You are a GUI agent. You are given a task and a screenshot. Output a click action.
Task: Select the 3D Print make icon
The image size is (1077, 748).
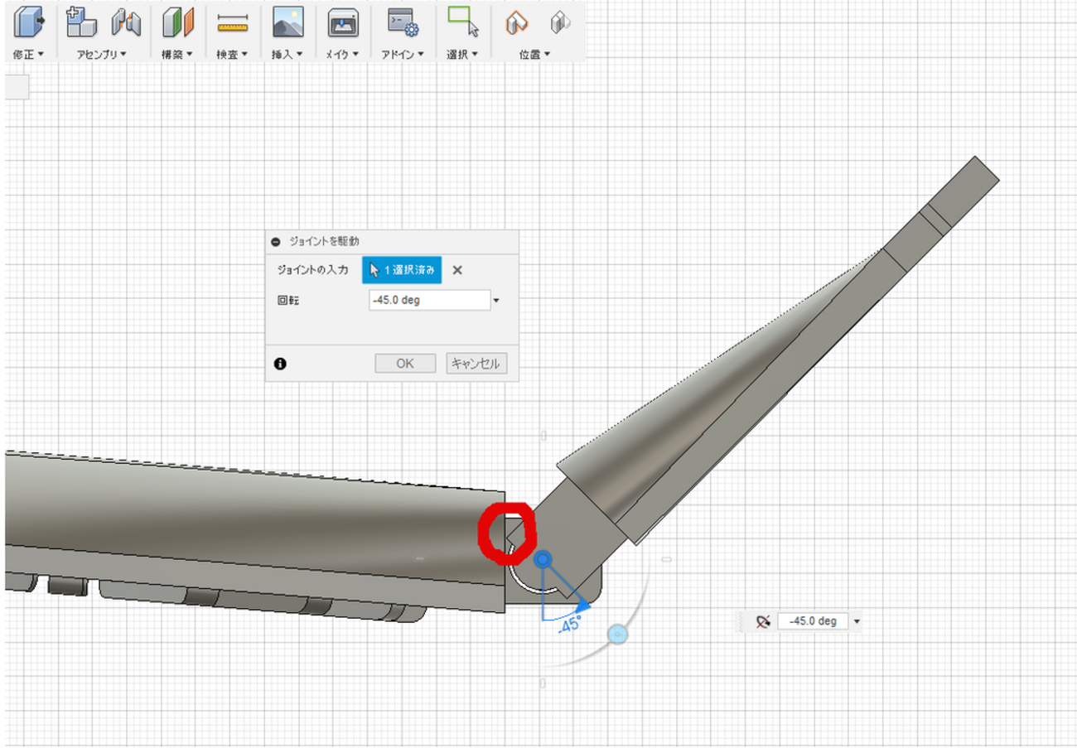tap(343, 22)
